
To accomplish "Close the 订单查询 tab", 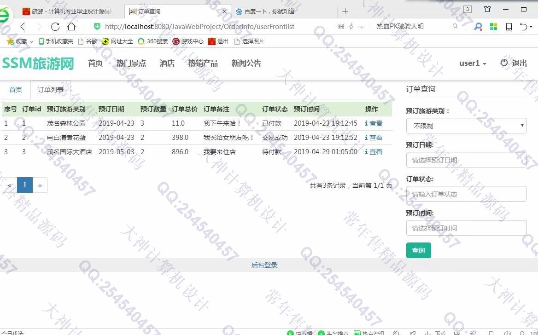I will point(224,12).
